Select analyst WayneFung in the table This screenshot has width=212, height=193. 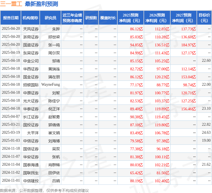coord(51,85)
